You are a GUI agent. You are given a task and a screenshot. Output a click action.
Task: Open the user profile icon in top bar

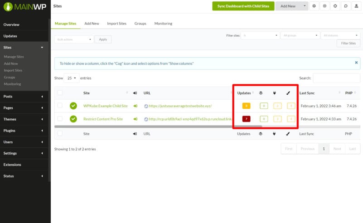click(x=357, y=6)
